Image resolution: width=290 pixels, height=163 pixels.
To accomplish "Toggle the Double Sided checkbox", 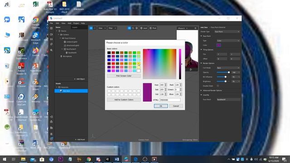I will point(218,86).
